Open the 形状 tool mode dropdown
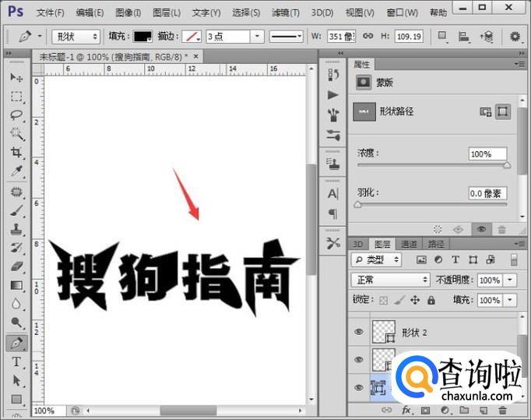This screenshot has height=420, width=531. [76, 37]
